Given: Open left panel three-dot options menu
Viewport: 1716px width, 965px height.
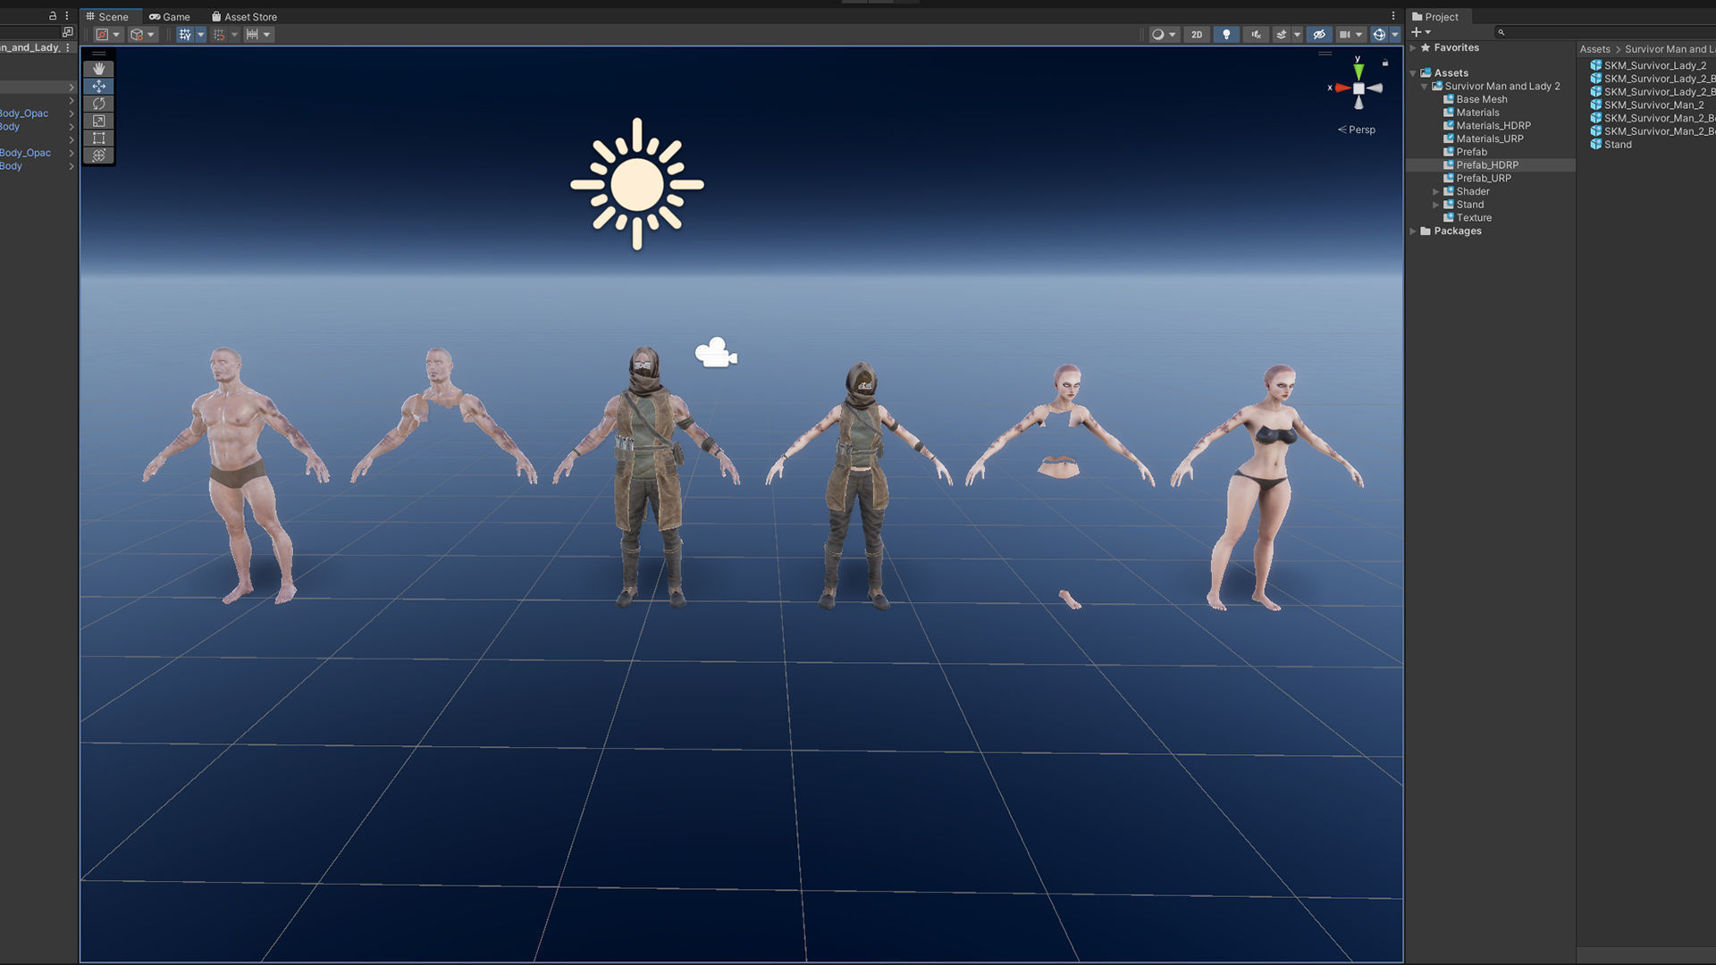Looking at the screenshot, I should [x=67, y=16].
